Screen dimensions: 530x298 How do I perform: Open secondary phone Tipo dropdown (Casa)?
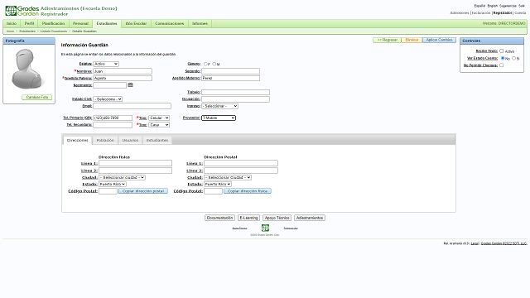tap(159, 125)
